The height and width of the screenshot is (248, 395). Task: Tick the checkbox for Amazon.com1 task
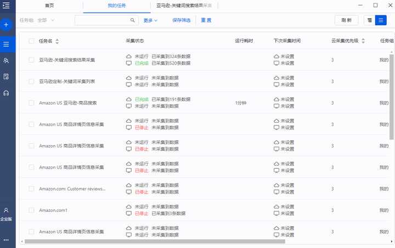point(31,210)
